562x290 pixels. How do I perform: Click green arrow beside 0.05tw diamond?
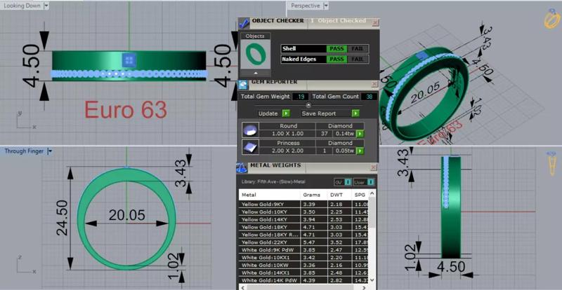pyautogui.click(x=360, y=151)
